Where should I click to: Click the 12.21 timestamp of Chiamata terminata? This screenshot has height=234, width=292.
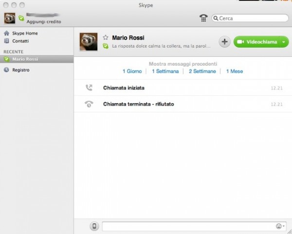(276, 105)
